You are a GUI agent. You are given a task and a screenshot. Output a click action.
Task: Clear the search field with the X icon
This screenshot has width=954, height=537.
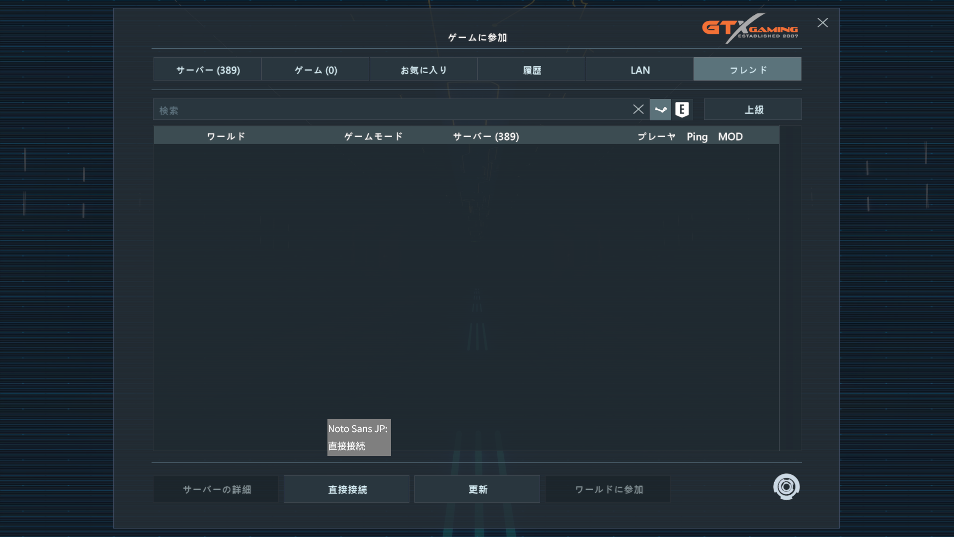coord(638,109)
